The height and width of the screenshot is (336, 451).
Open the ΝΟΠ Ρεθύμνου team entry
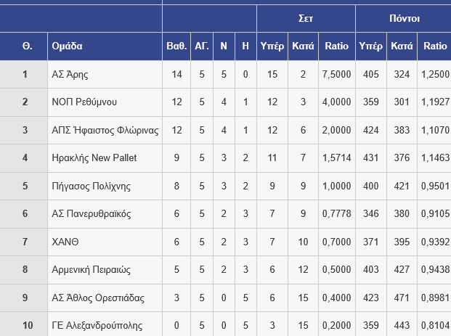click(x=85, y=102)
